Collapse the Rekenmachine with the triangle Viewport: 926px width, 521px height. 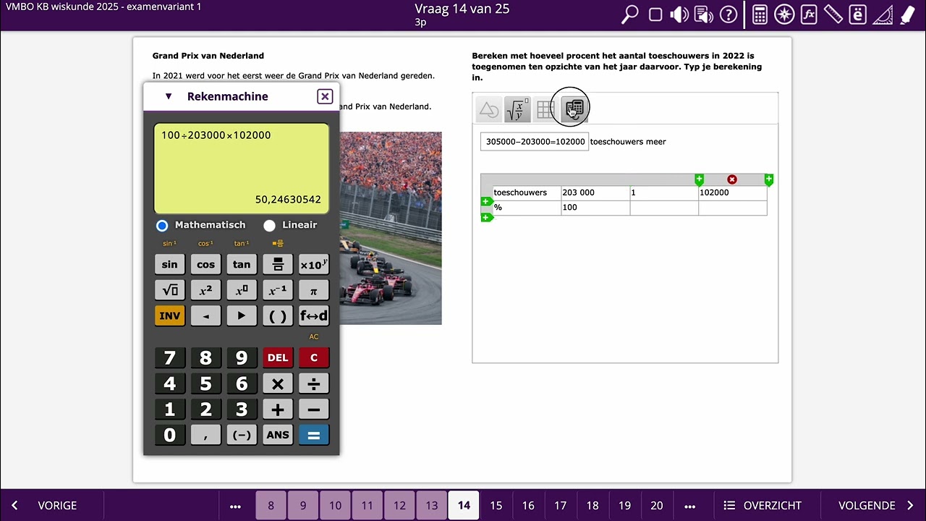click(169, 96)
